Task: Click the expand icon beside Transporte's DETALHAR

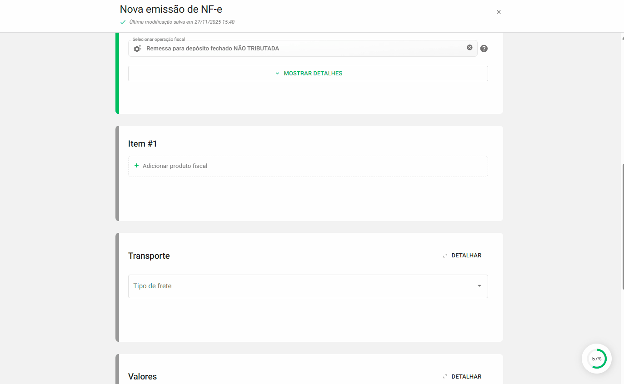Action: [445, 256]
